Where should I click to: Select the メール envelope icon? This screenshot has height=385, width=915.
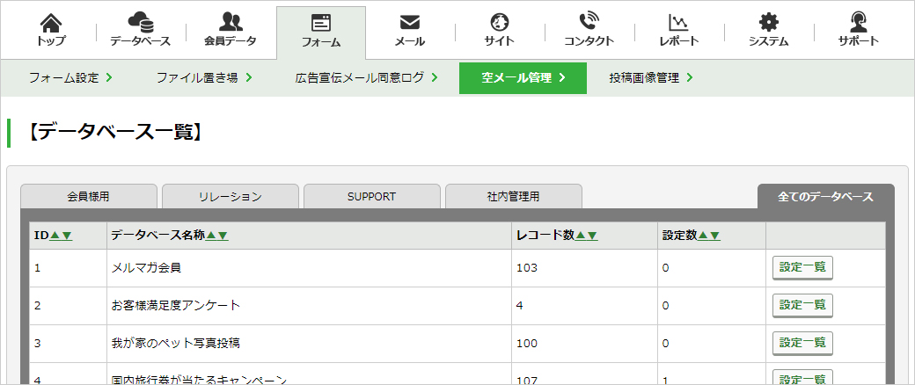point(410,23)
